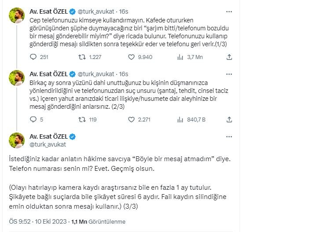Share the first tweet

tap(229, 57)
